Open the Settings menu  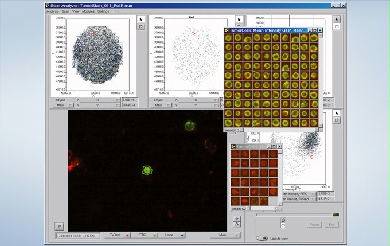(x=103, y=11)
